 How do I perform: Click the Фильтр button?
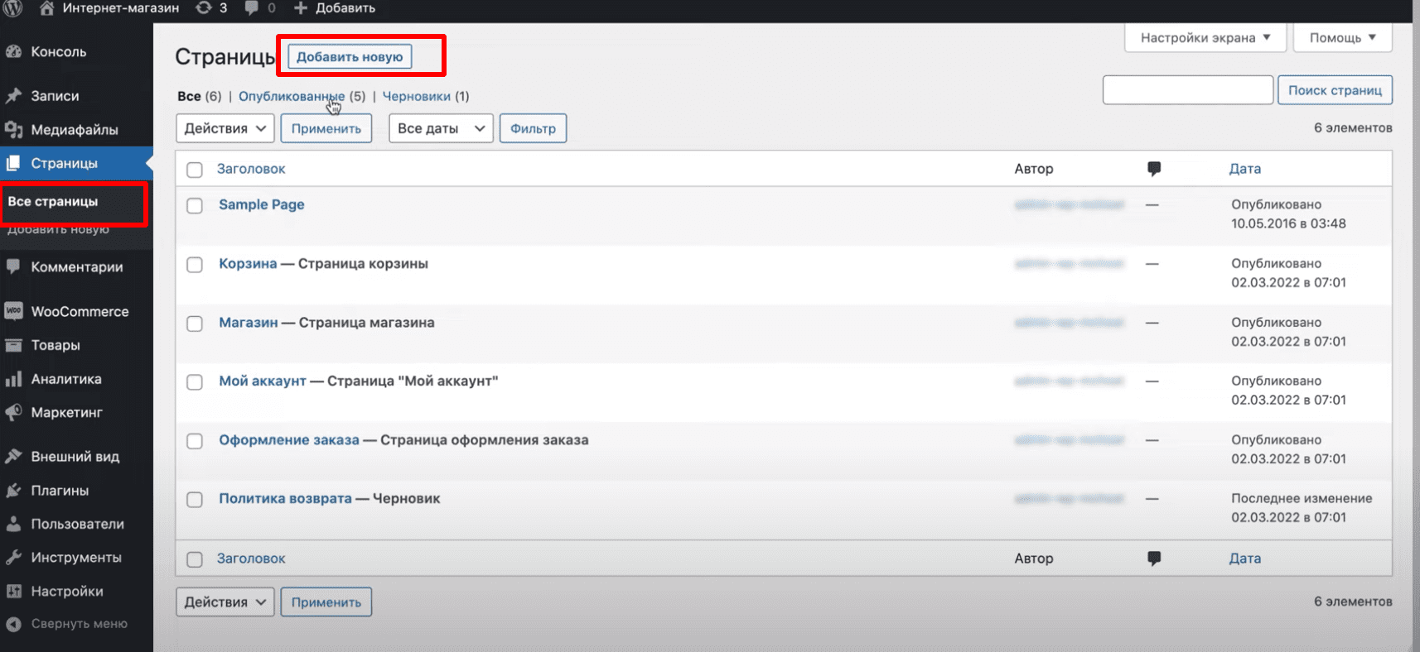click(x=533, y=128)
